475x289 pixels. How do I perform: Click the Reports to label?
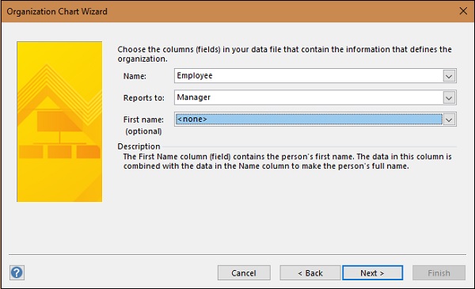click(143, 98)
